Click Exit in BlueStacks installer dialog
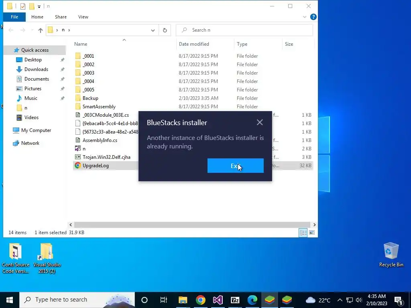The height and width of the screenshot is (308, 411). (x=235, y=166)
